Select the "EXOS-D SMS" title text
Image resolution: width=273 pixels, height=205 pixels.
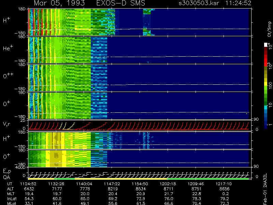pos(121,3)
